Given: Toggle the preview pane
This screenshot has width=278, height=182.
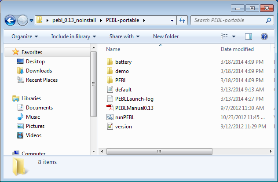Looking at the screenshot, I should (249, 36).
